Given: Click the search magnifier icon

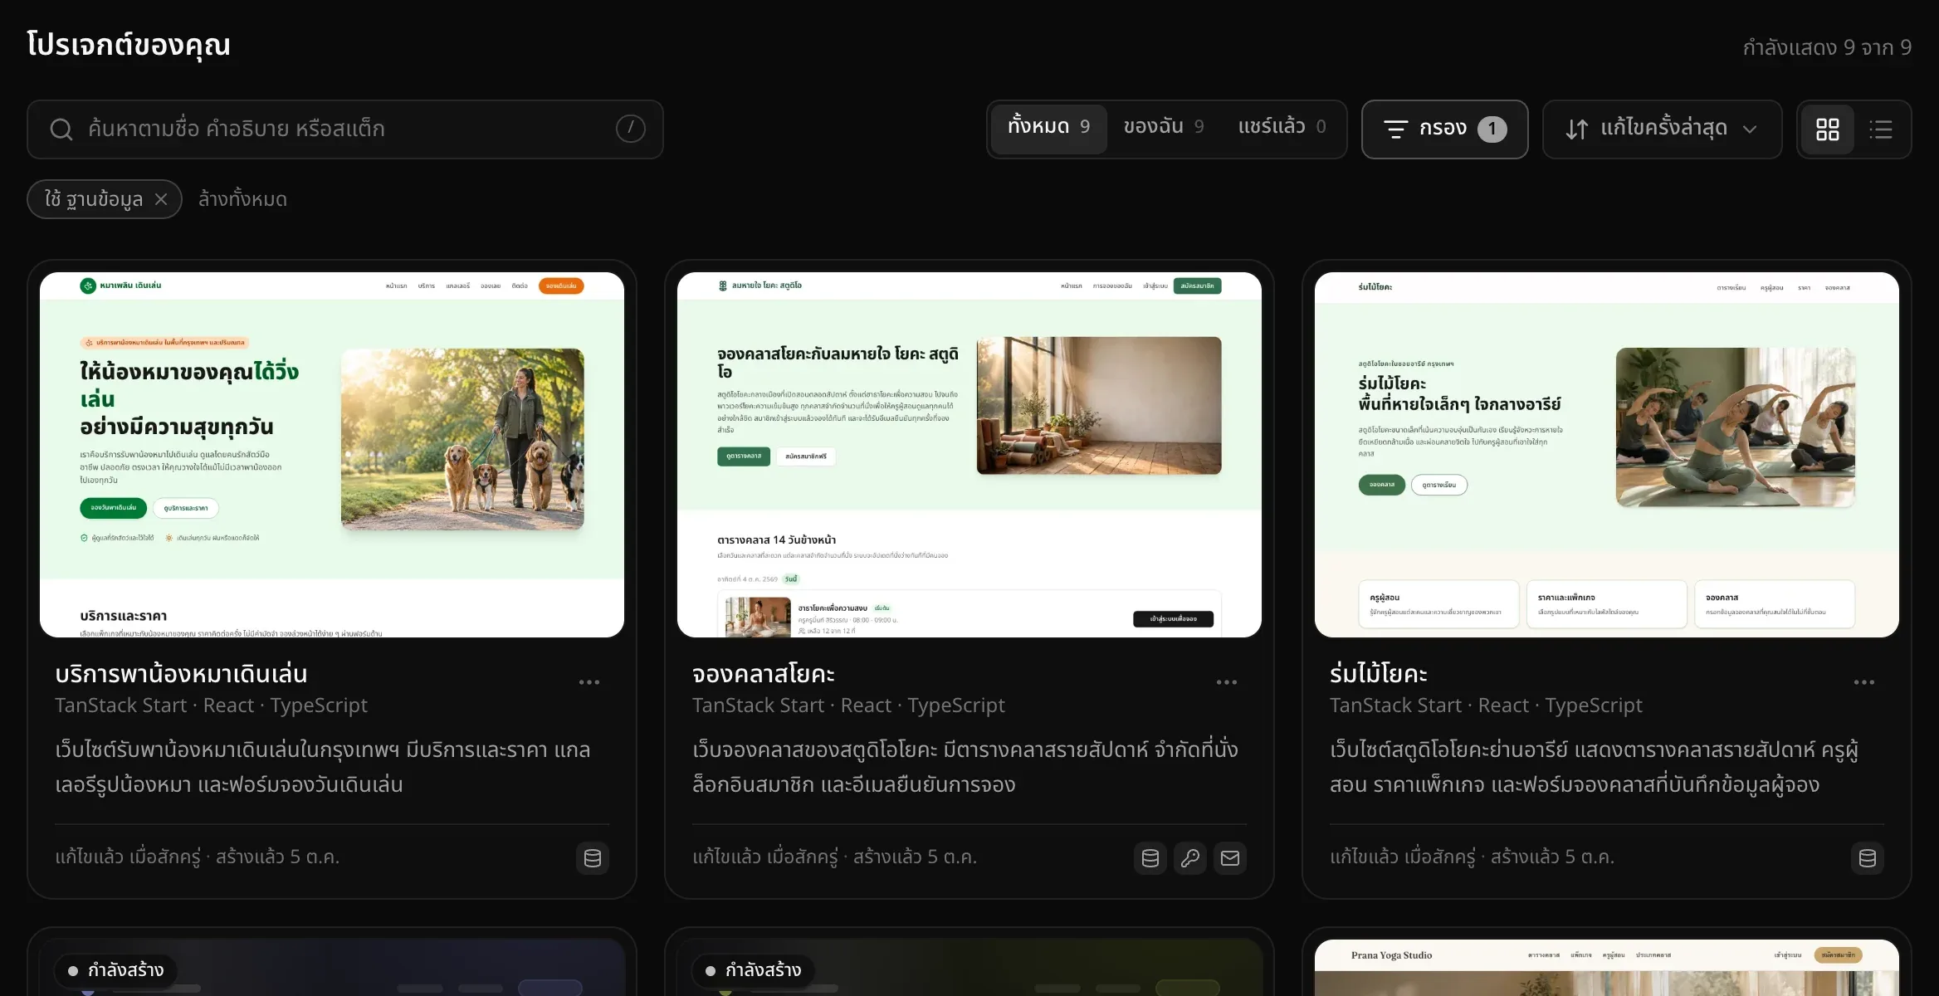Looking at the screenshot, I should [61, 129].
